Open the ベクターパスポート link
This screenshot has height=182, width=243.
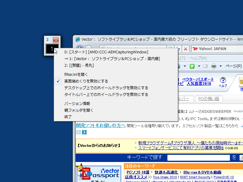198,79
